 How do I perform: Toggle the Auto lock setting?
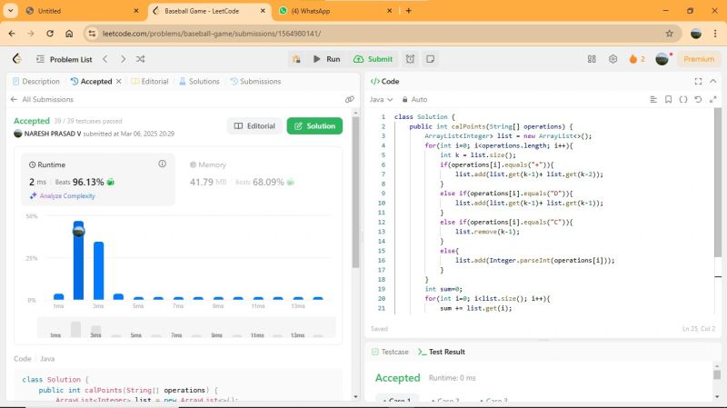[x=415, y=99]
